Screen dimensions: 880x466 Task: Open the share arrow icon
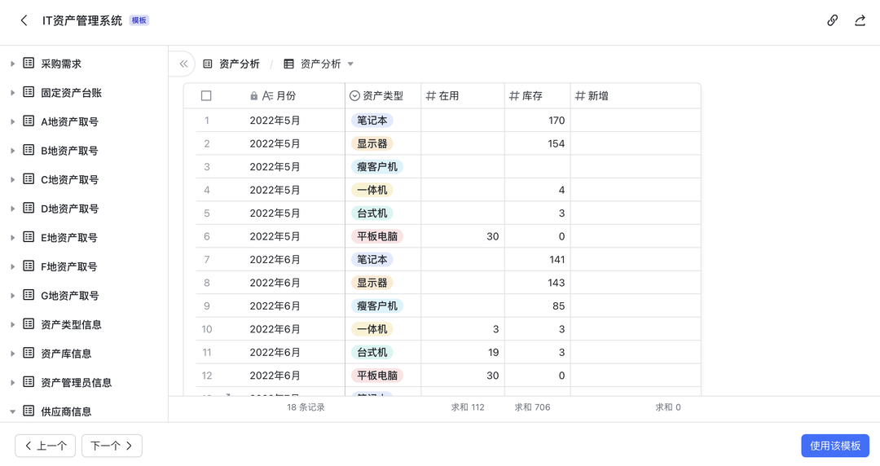860,20
